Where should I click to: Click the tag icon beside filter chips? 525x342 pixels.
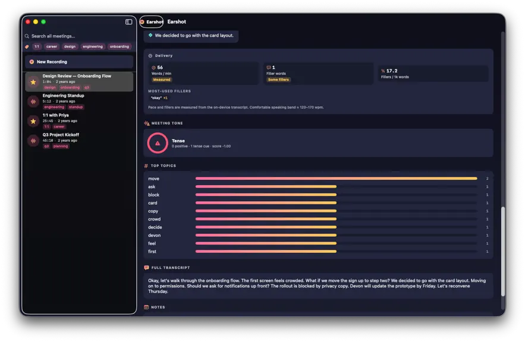point(27,46)
